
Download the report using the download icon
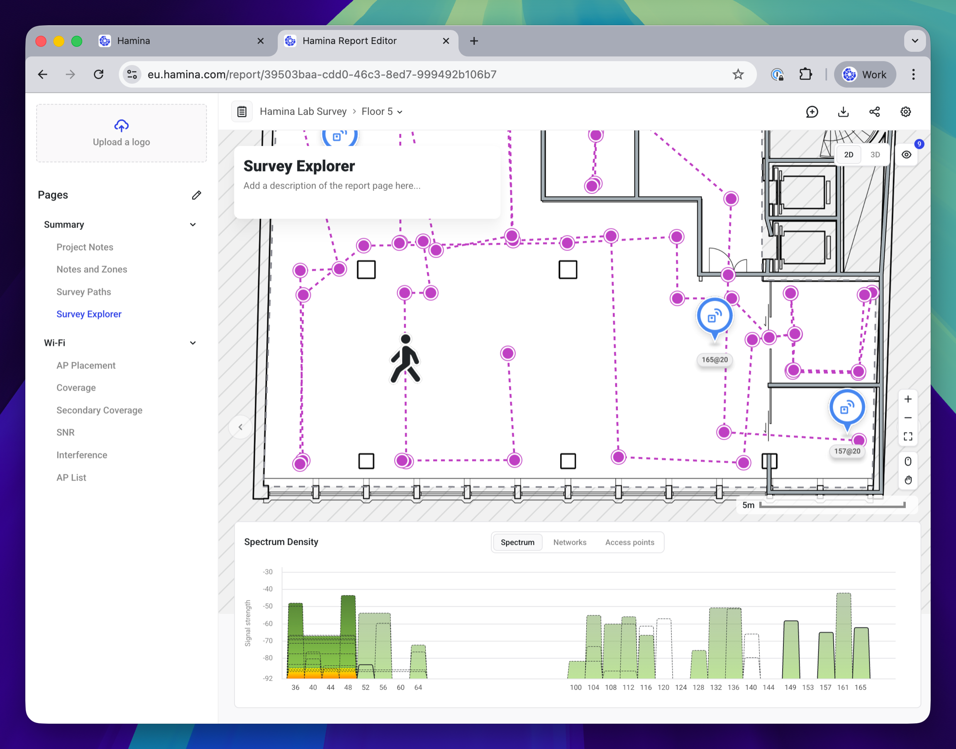tap(843, 112)
